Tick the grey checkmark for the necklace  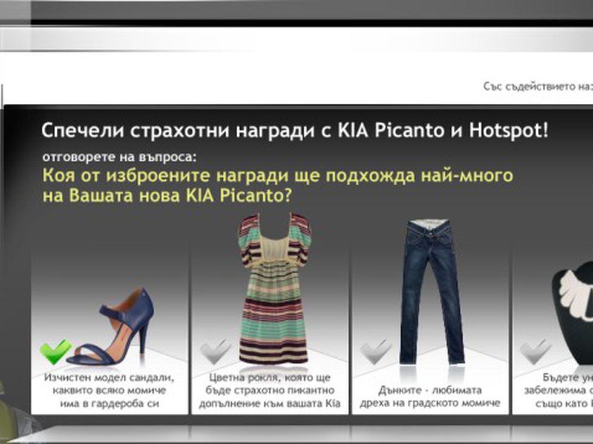pos(536,352)
